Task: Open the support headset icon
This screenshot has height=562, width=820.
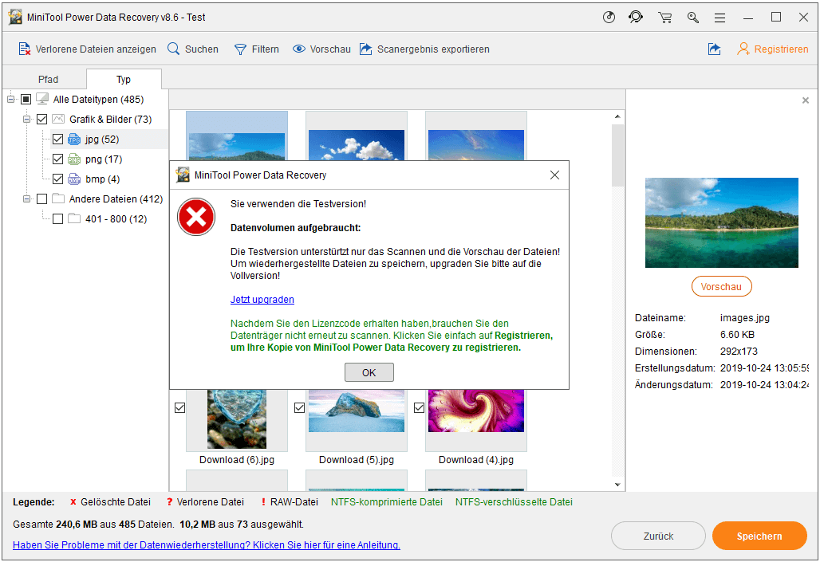Action: point(636,18)
